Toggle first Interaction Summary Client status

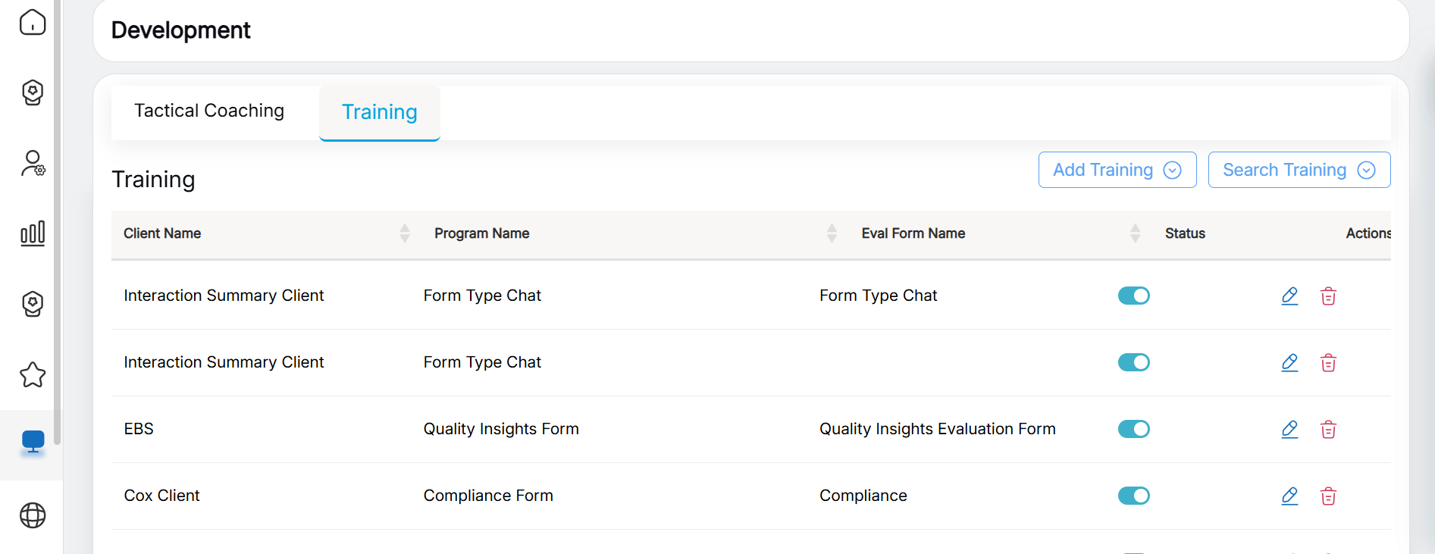point(1133,296)
